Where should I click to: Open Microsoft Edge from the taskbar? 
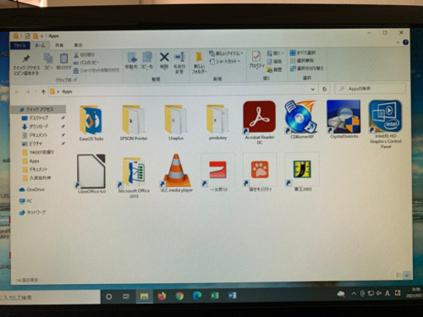coord(197,296)
